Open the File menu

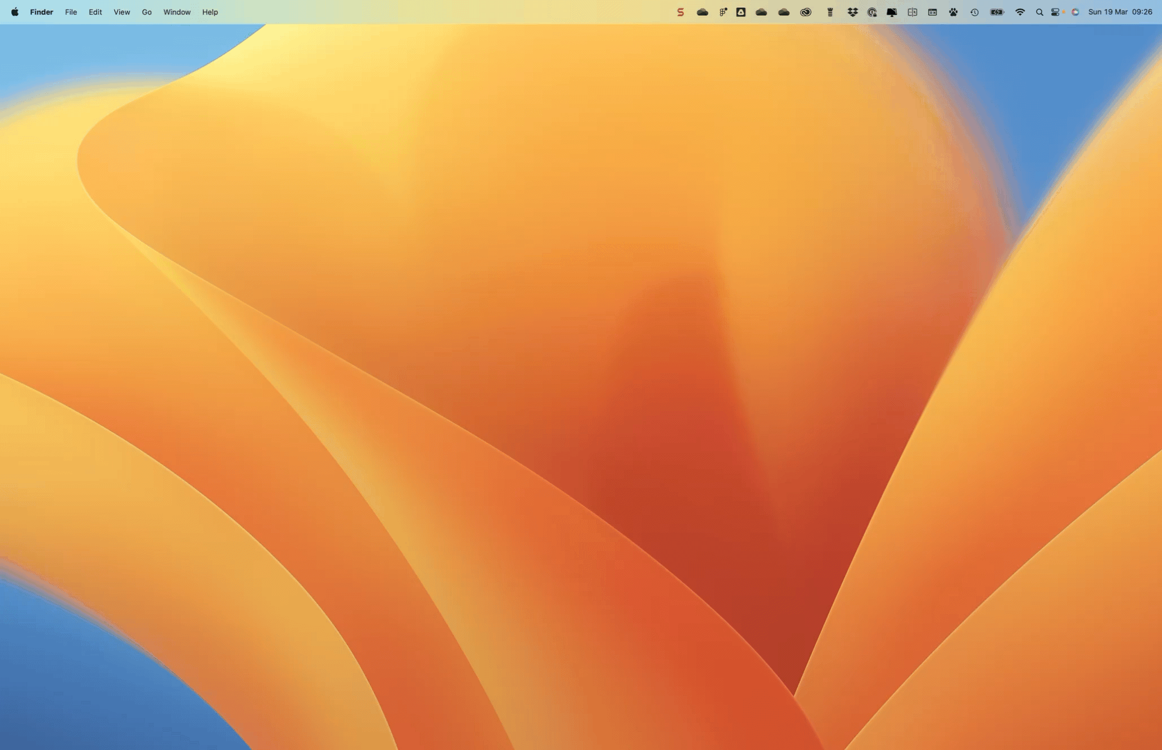pyautogui.click(x=71, y=12)
